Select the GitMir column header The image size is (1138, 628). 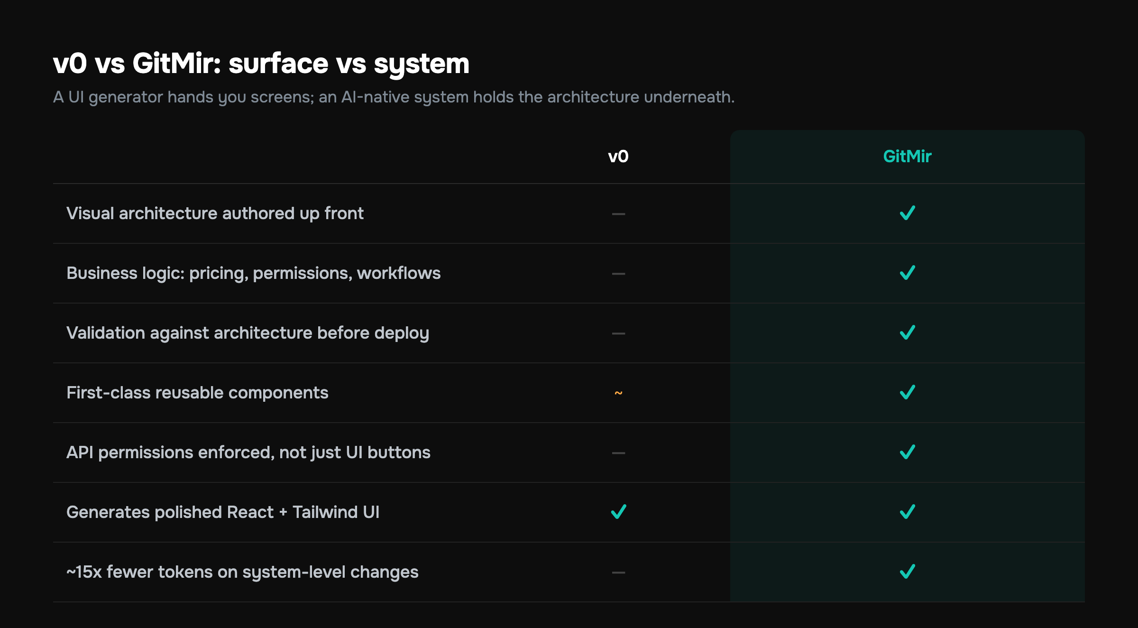point(907,157)
